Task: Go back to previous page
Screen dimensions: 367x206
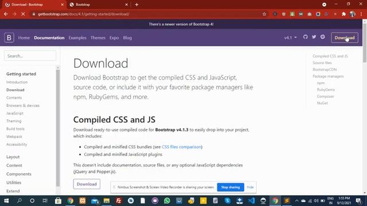Action: click(6, 14)
